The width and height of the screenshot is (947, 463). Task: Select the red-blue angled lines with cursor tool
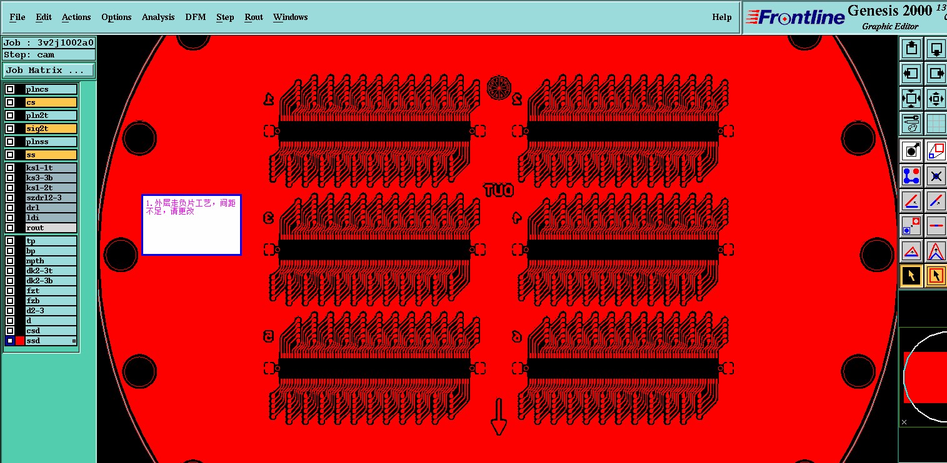(911, 201)
